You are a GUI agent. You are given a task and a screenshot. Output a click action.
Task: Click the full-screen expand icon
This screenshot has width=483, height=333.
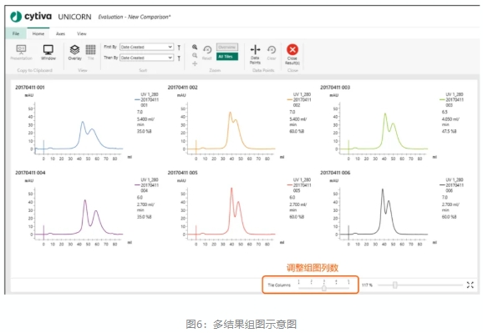(470, 285)
